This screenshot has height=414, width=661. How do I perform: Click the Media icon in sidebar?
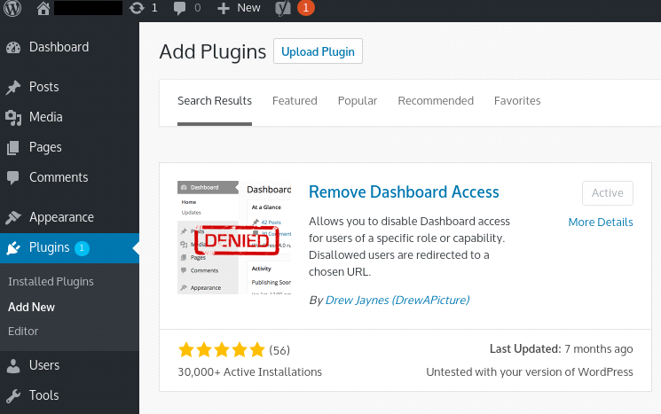13,118
